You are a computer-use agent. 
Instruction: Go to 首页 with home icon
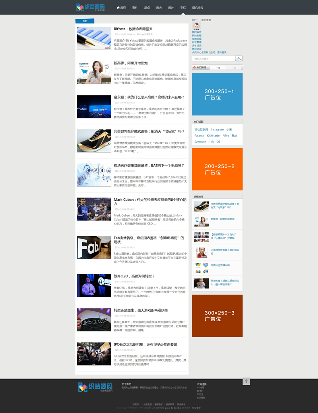[x=121, y=8]
